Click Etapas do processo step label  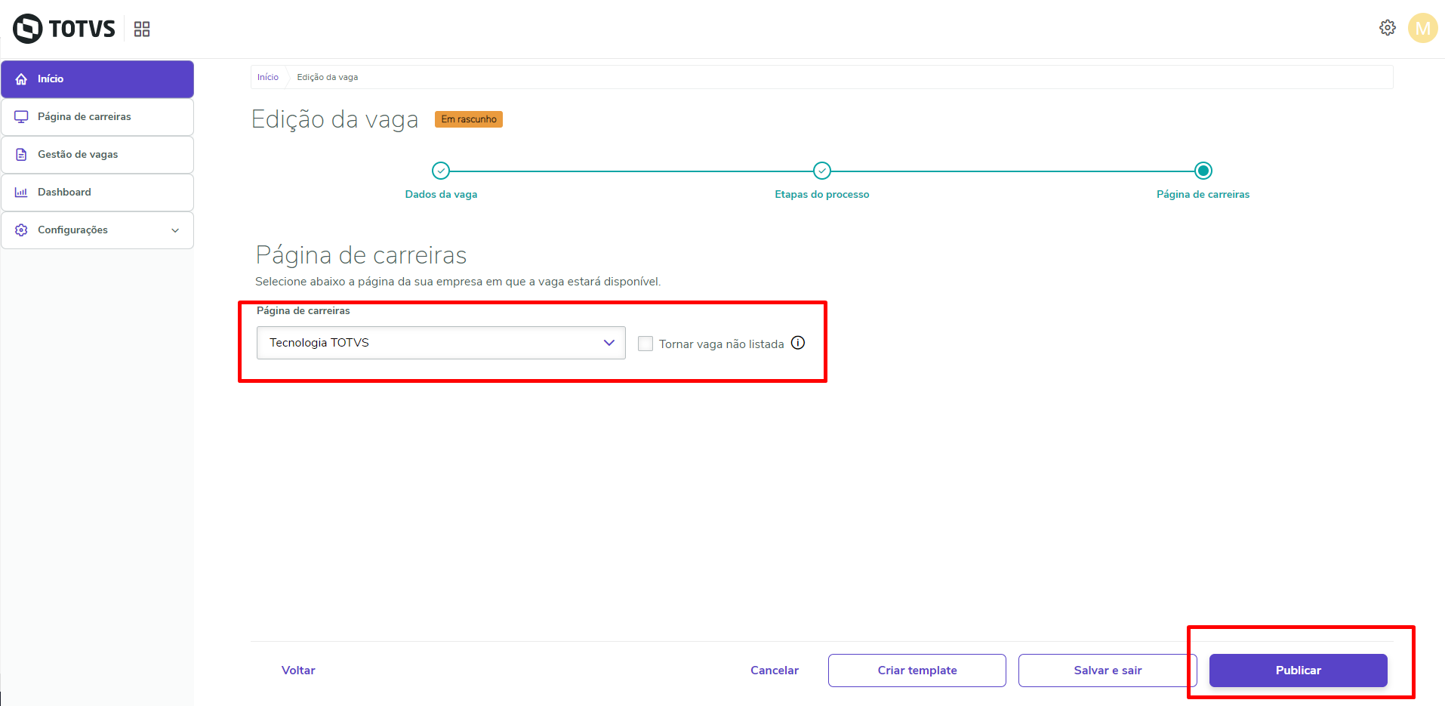822,194
